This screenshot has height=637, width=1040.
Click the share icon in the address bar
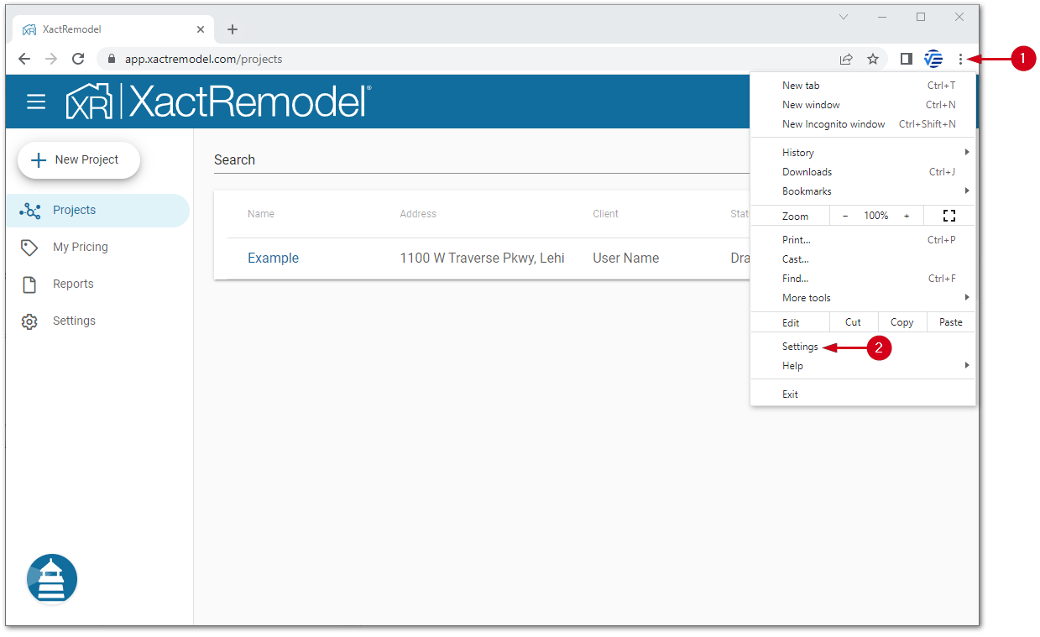click(845, 59)
